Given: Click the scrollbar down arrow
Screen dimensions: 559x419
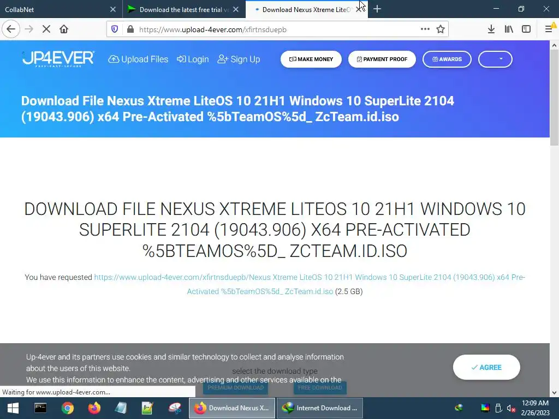Looking at the screenshot, I should tap(554, 393).
